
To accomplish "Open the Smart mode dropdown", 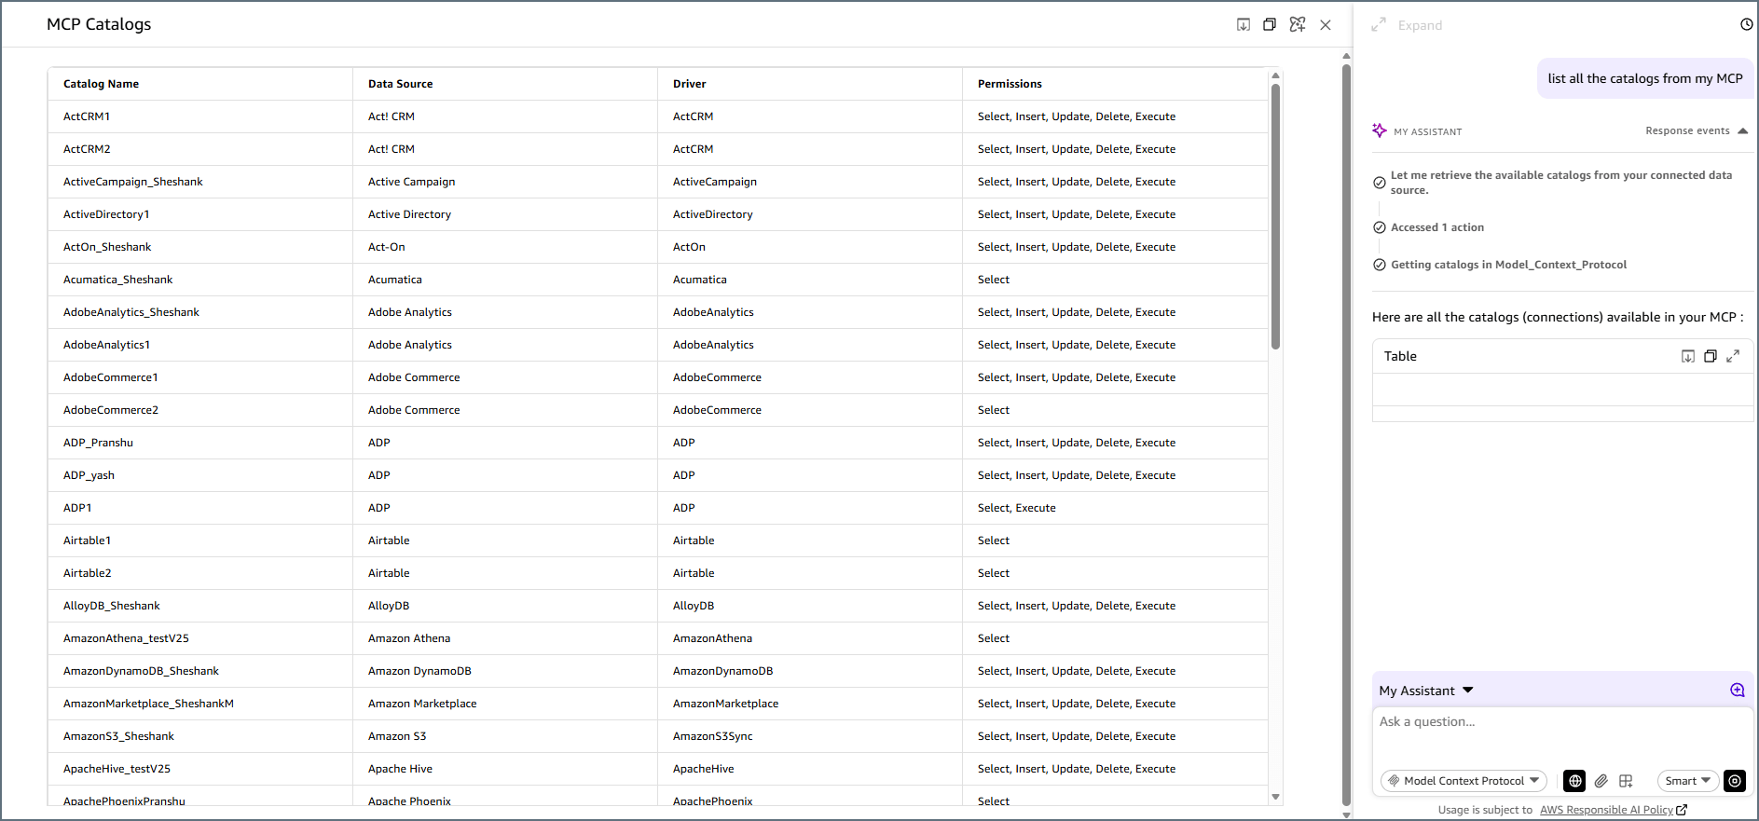I will pos(1687,781).
